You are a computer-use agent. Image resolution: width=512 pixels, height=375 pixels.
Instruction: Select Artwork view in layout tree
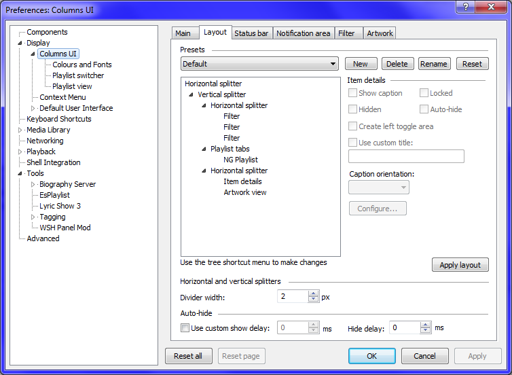tap(245, 192)
